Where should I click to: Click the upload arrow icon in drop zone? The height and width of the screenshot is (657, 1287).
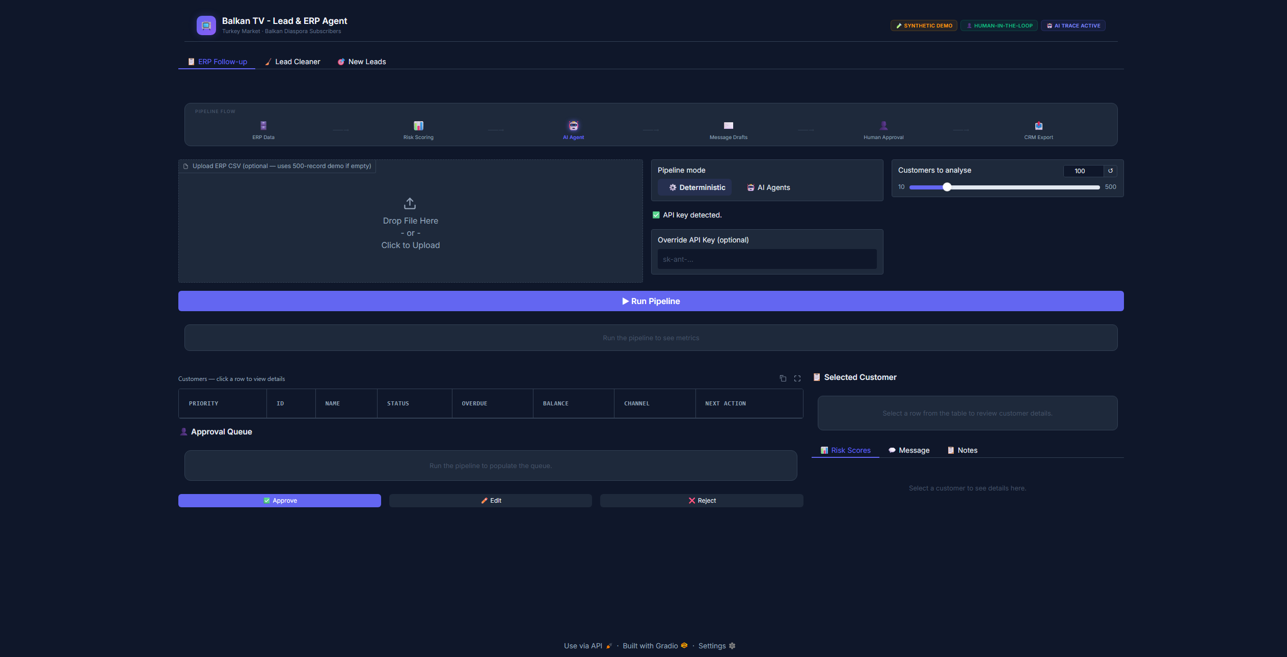[x=410, y=203]
